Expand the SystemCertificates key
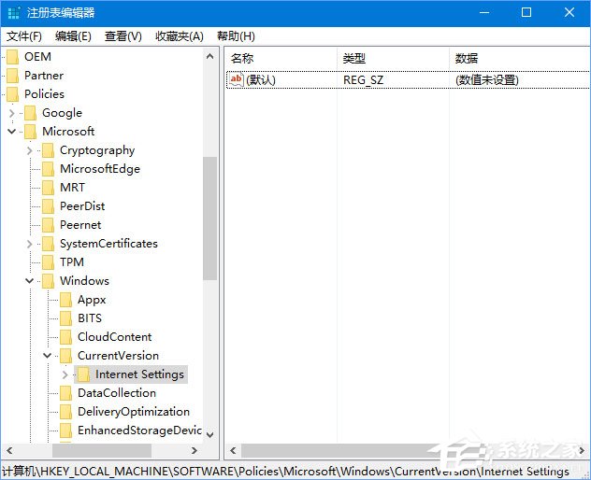Screen dimensions: 591x480 click(29, 244)
